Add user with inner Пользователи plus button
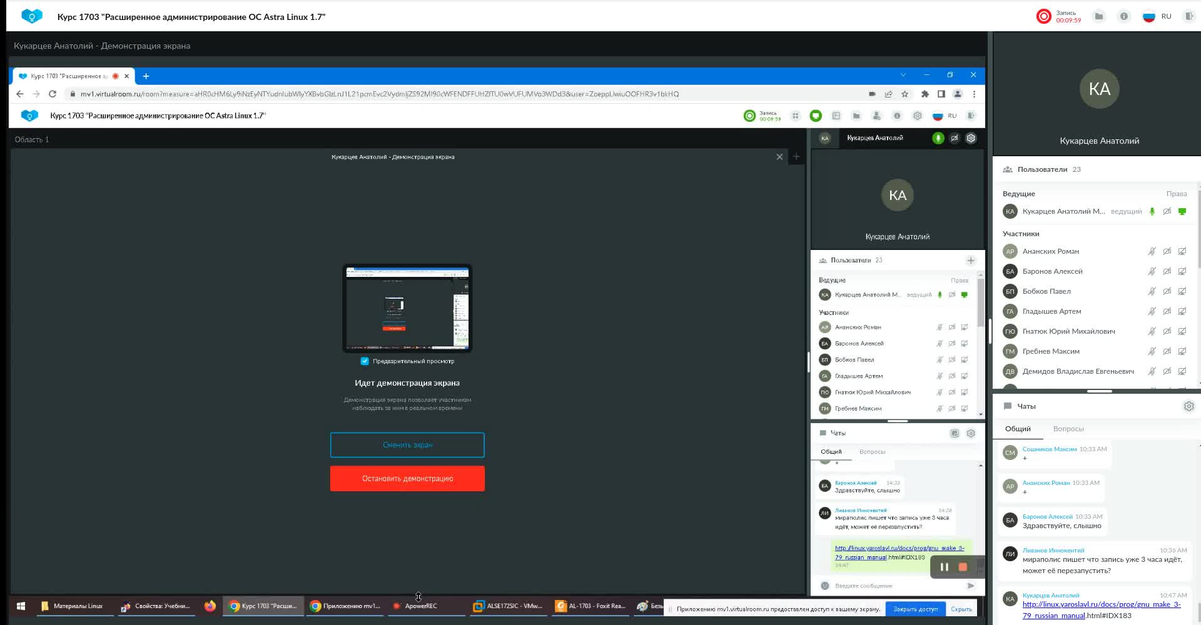 tap(971, 261)
